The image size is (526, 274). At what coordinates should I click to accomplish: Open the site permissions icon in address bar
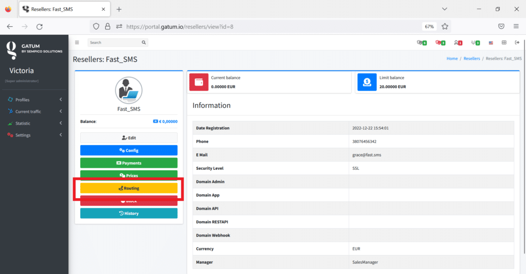coord(119,27)
